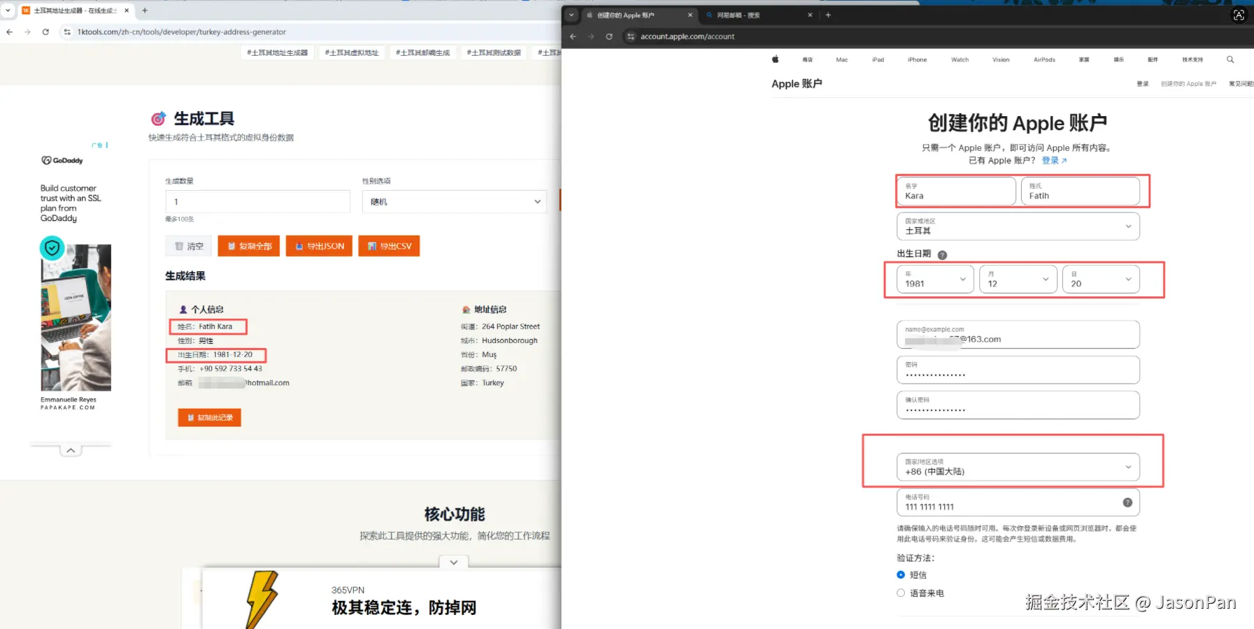
Task: Click the help icon beside 出生日期
Action: pos(942,255)
